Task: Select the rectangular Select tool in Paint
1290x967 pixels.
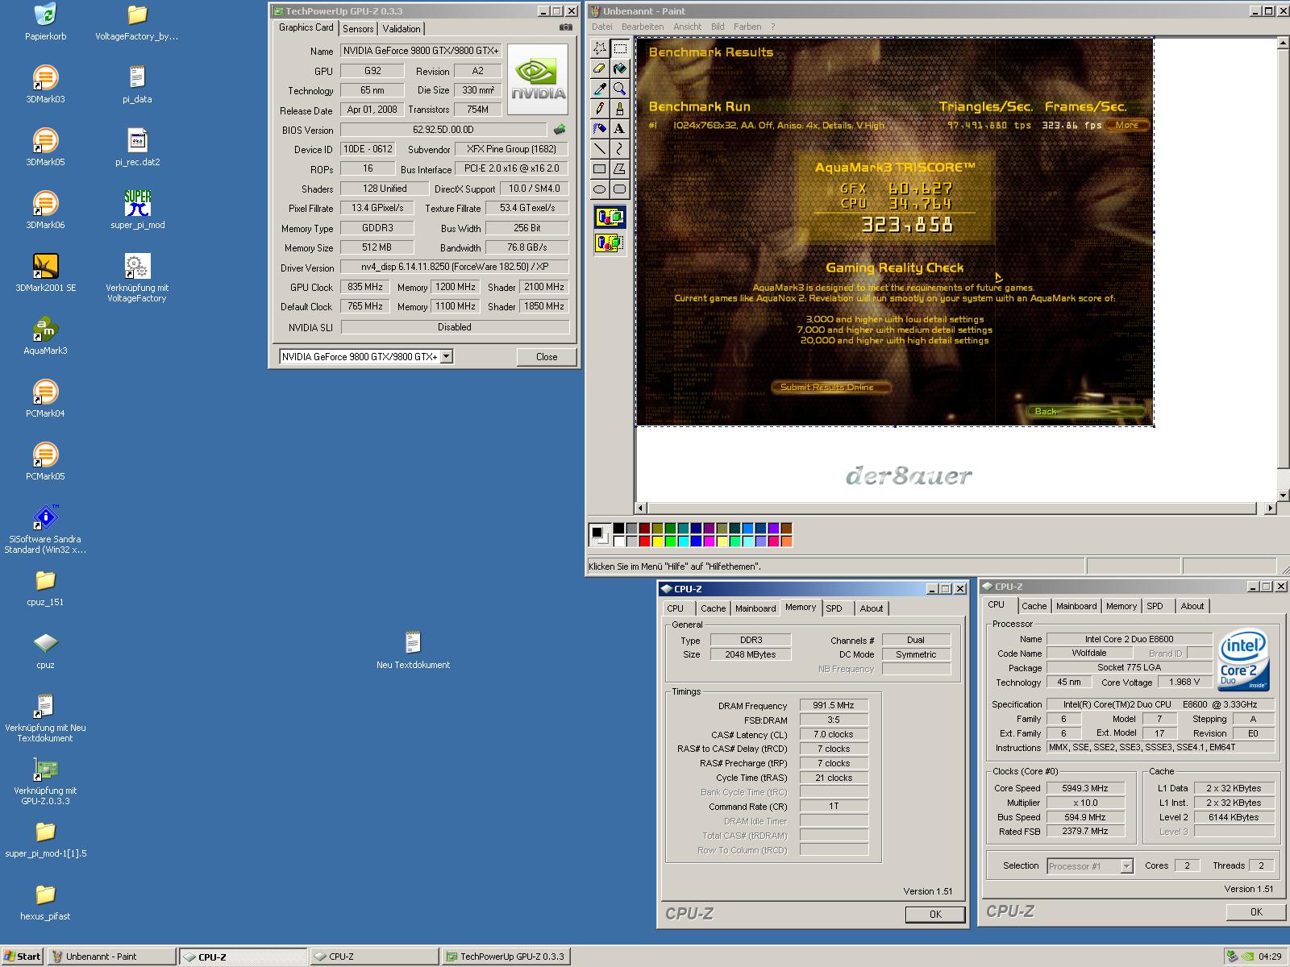Action: pyautogui.click(x=619, y=48)
